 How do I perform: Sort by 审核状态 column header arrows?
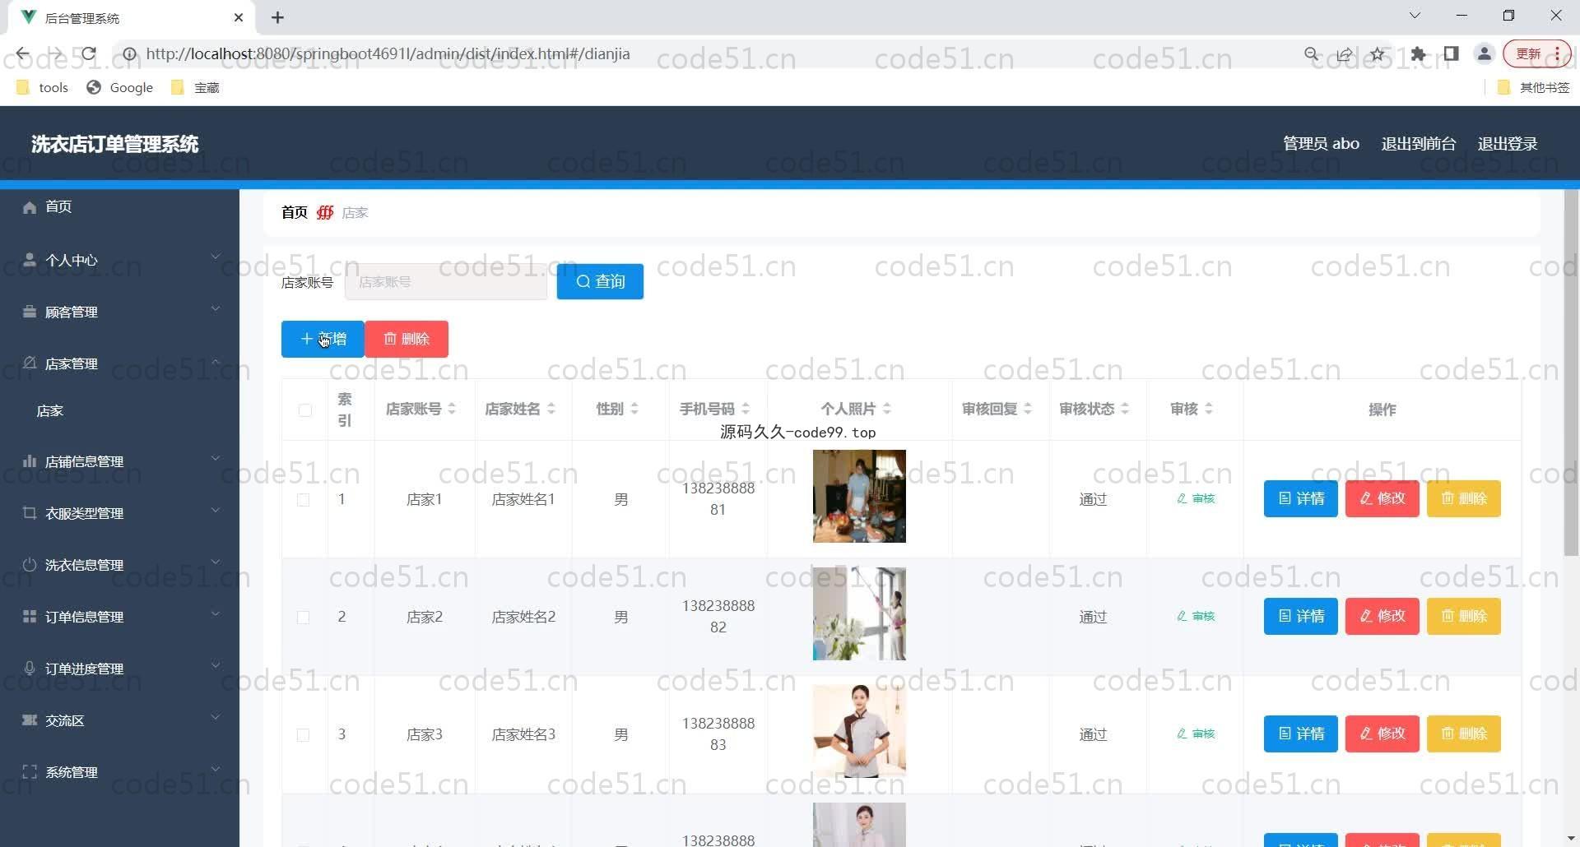coord(1125,409)
